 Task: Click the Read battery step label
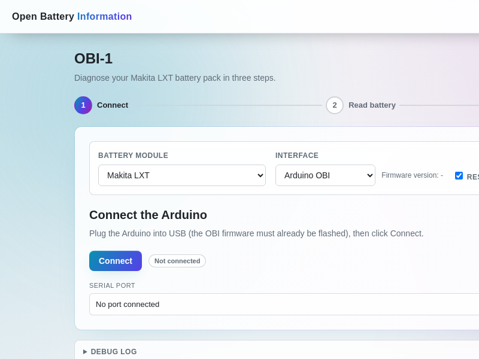(x=372, y=105)
